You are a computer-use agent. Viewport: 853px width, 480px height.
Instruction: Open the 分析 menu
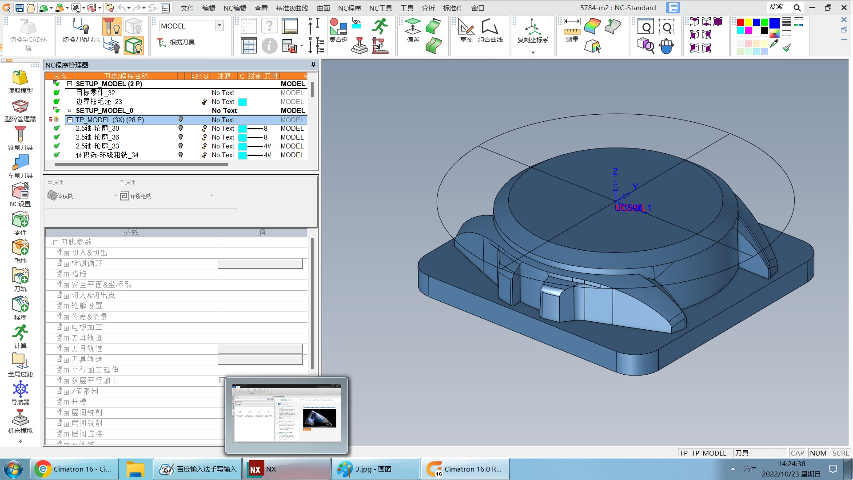point(428,8)
